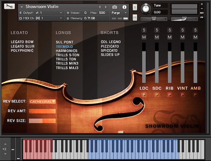This screenshot has width=211, height=161.
Task: Click the camera snapshot icon
Action: [x=115, y=7]
